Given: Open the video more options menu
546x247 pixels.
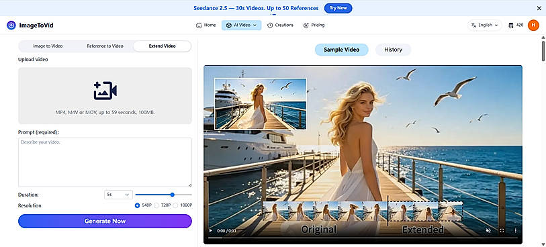Looking at the screenshot, I should pyautogui.click(x=515, y=230).
